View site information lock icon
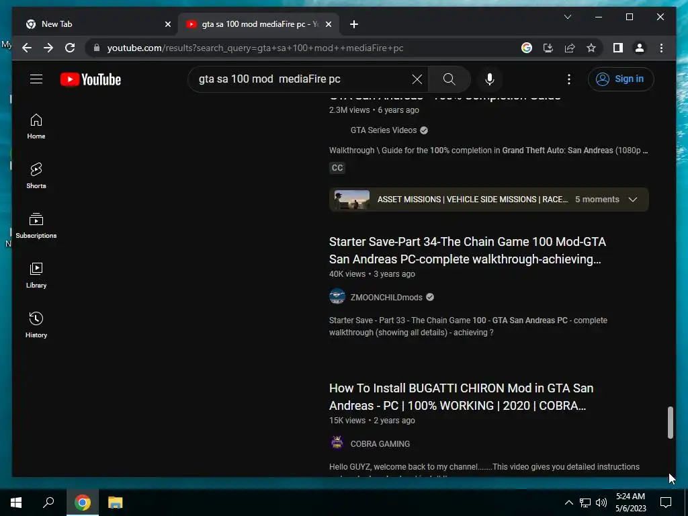The image size is (688, 516). (97, 48)
